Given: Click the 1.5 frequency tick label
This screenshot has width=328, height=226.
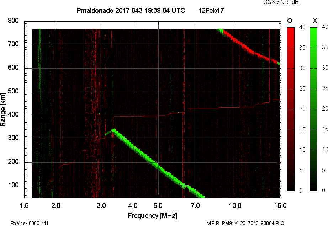Looking at the screenshot, I should click(24, 205).
